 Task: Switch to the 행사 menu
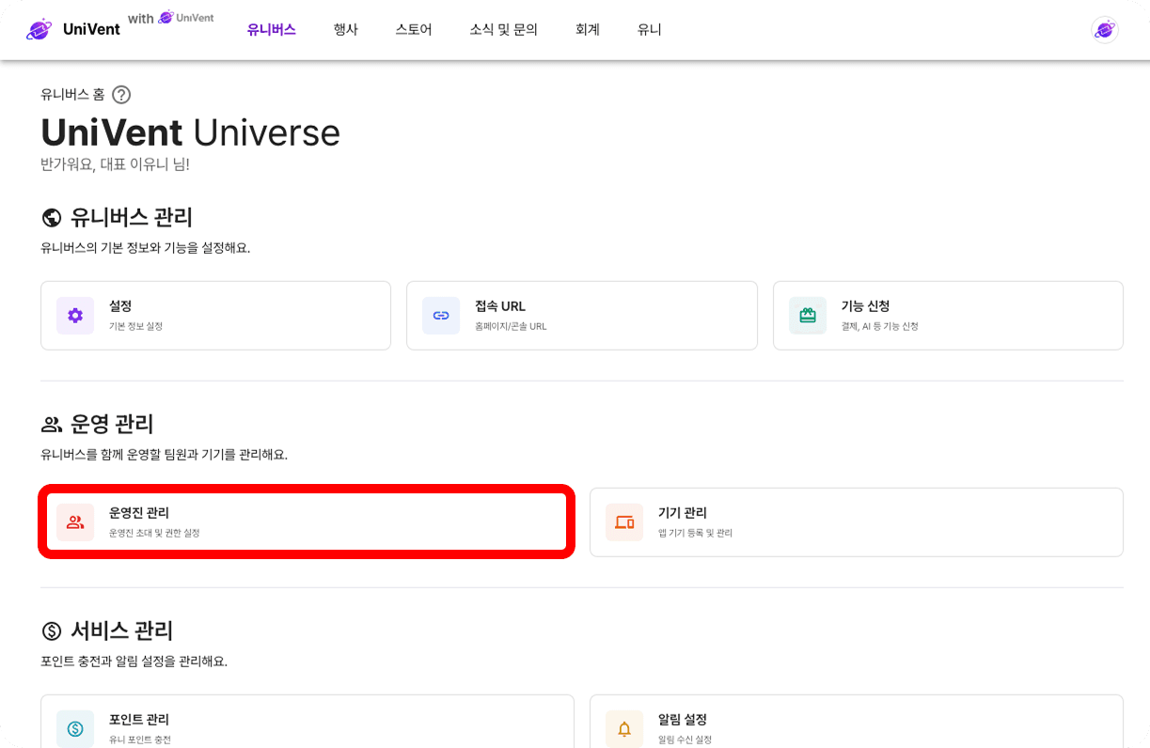click(345, 29)
